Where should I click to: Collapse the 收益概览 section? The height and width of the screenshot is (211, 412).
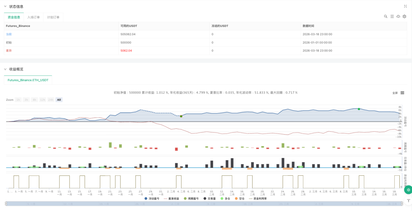click(x=5, y=69)
